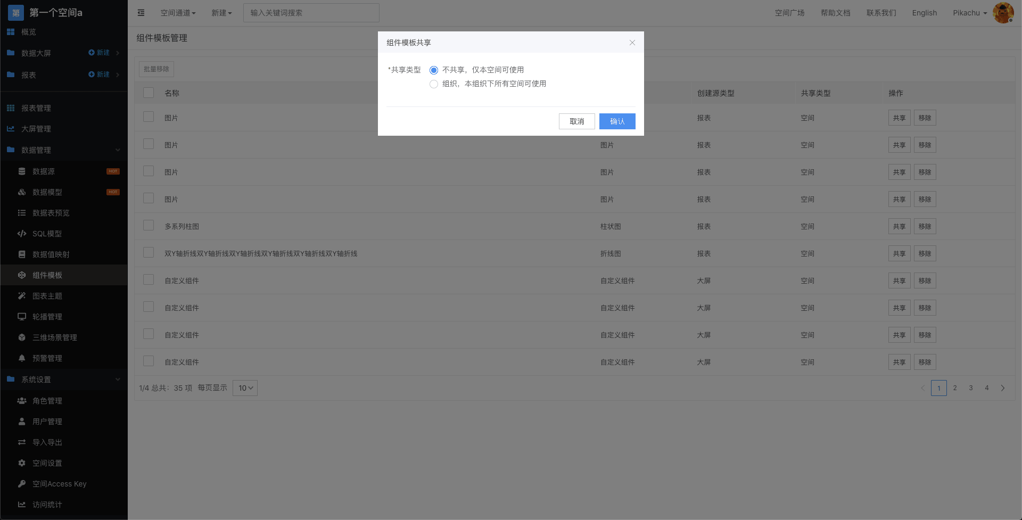Select the 不共享，仅本空间可使用 radio option
Screen dimensions: 1022x520
[434, 70]
